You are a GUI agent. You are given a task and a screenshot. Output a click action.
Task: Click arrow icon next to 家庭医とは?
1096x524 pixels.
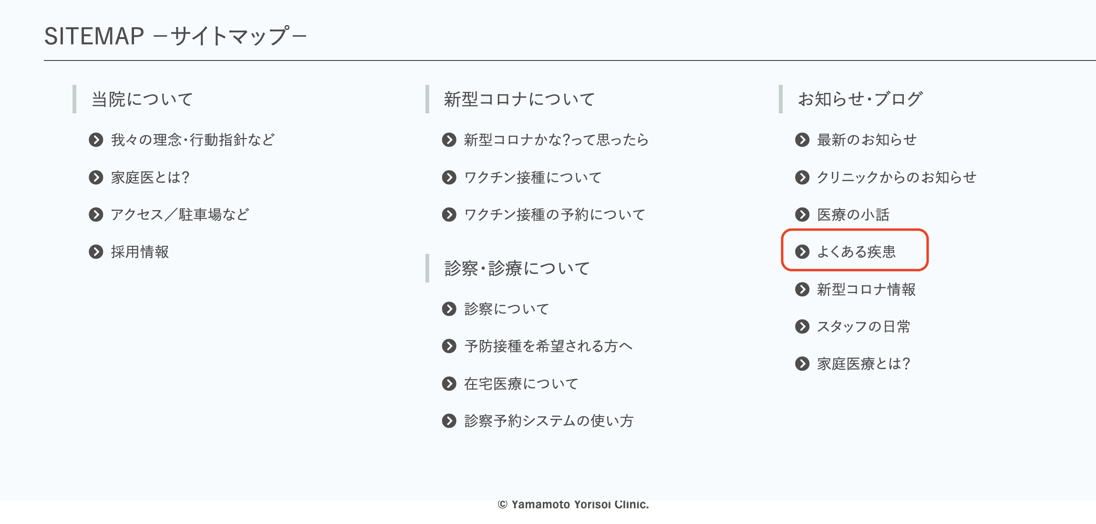96,178
